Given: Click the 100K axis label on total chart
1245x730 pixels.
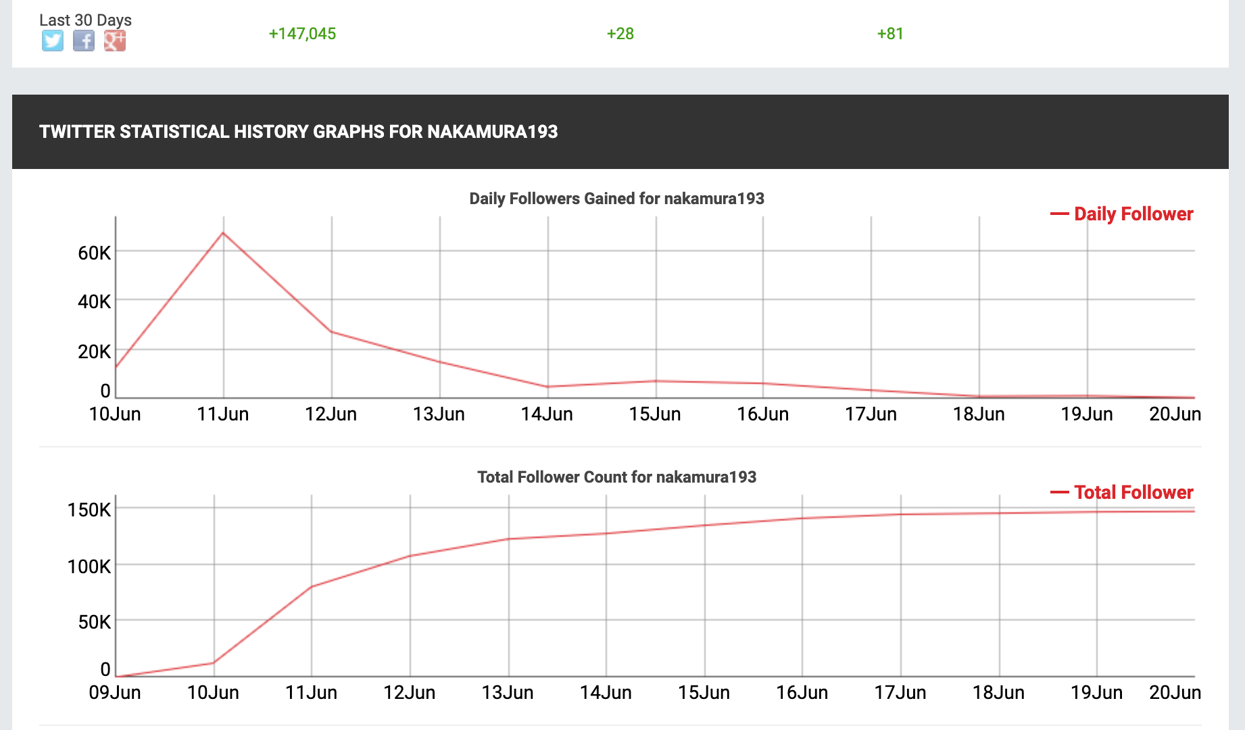Looking at the screenshot, I should [x=89, y=566].
